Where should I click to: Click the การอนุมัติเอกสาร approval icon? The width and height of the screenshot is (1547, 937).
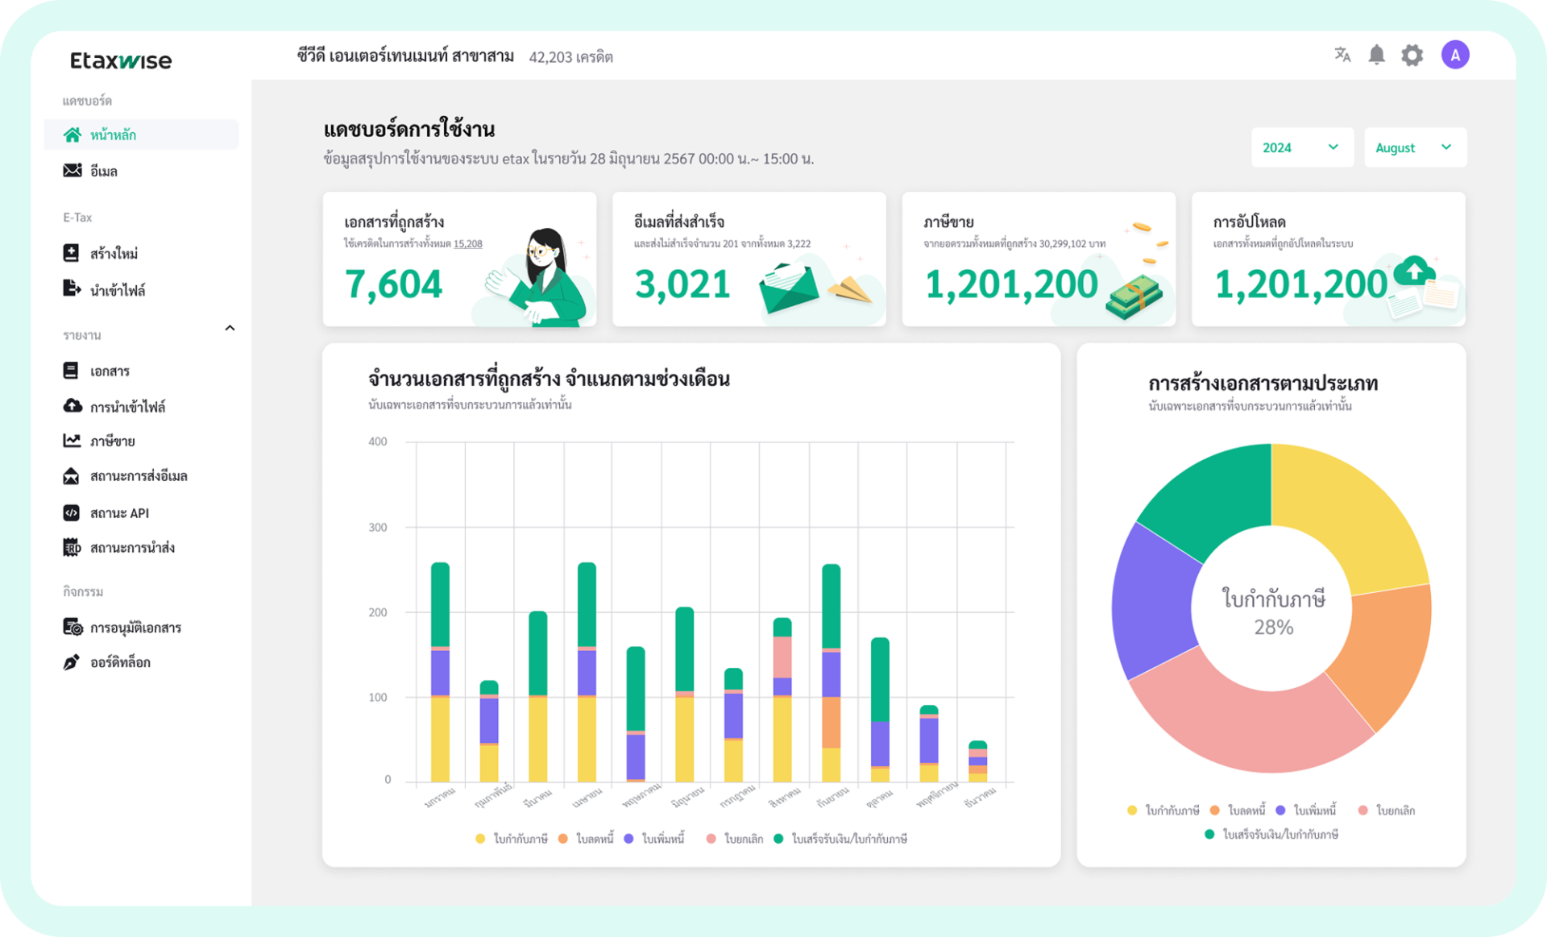tap(73, 627)
